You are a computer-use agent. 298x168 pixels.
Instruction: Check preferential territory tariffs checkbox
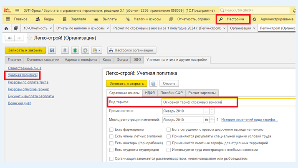click(169, 143)
